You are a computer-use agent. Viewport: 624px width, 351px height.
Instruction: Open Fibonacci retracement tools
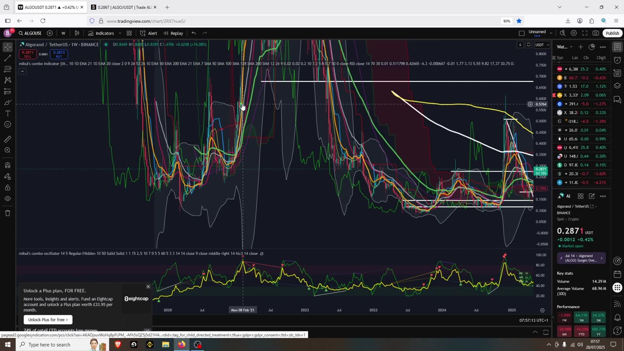[x=7, y=69]
